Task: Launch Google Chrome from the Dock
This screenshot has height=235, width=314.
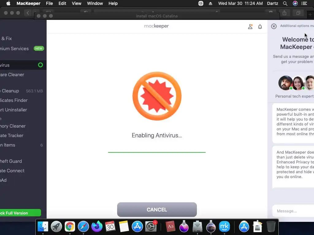Action: pos(70,226)
